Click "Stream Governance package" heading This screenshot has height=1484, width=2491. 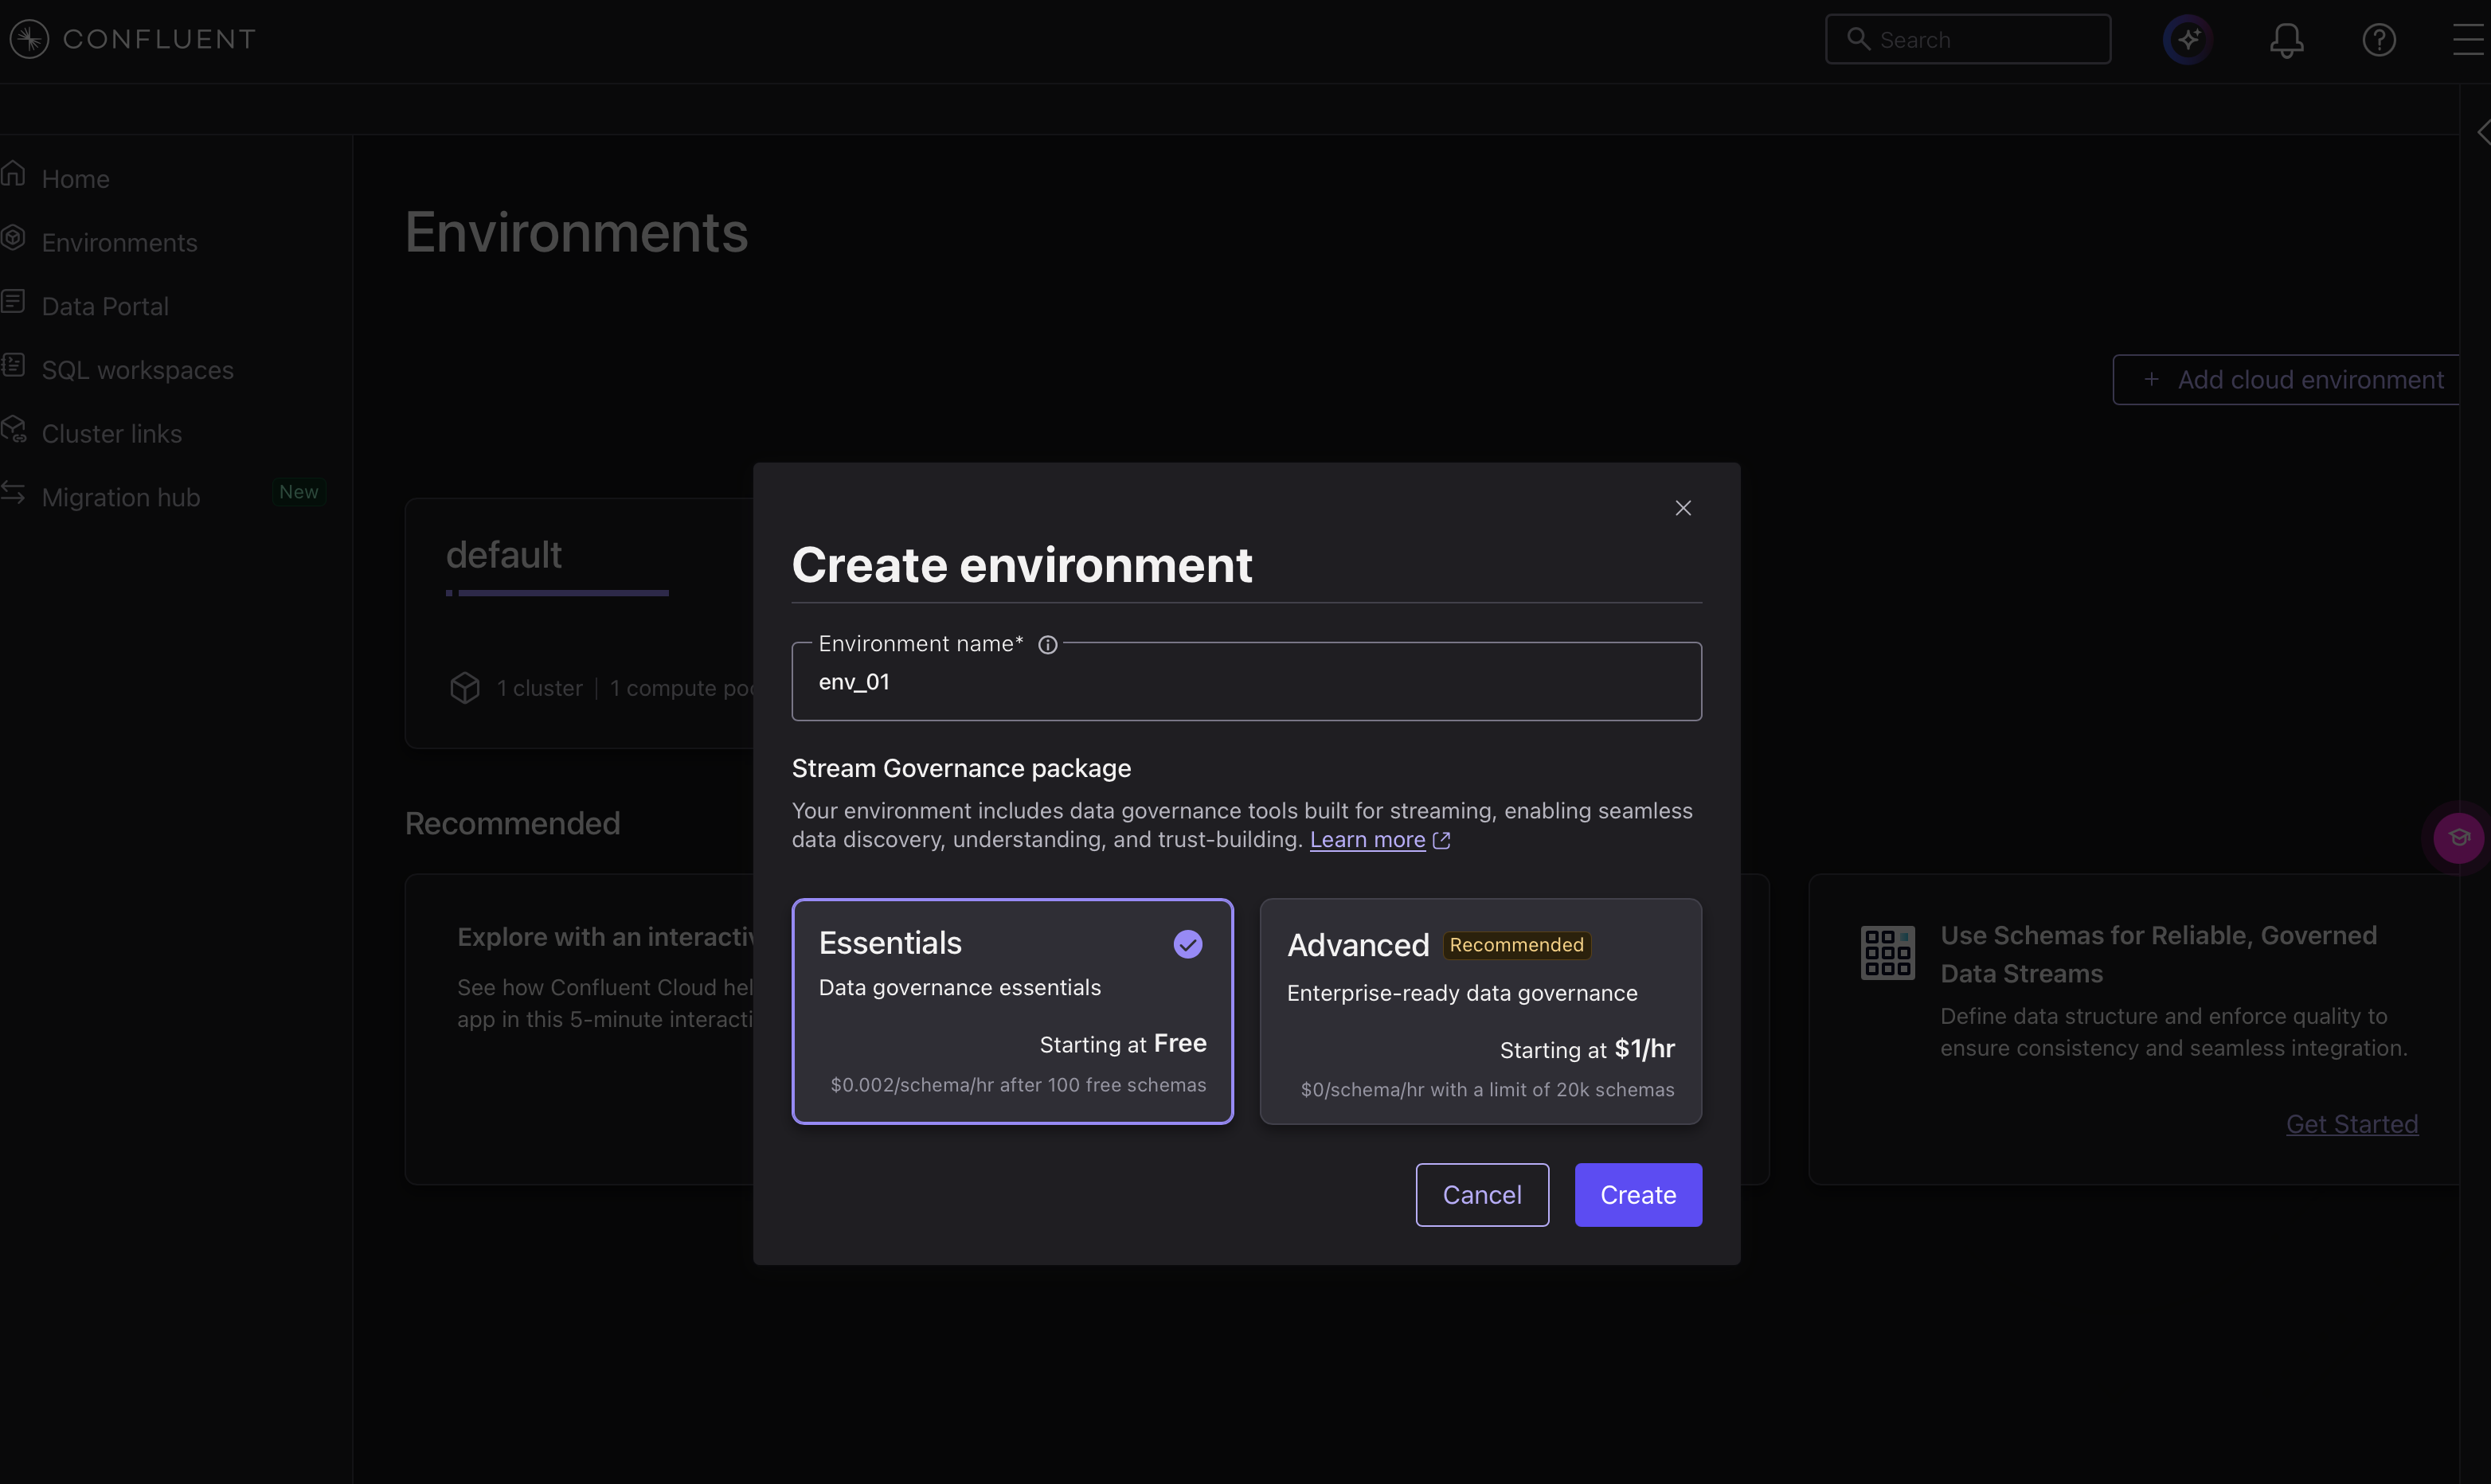961,768
